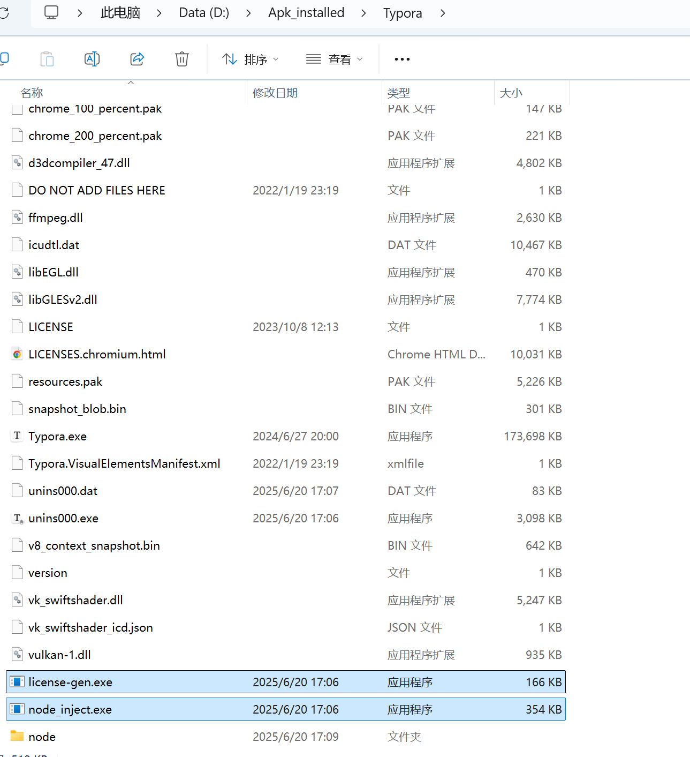Select Typora.VisualElementsManifest.xml file name
The height and width of the screenshot is (757, 690).
tap(124, 463)
